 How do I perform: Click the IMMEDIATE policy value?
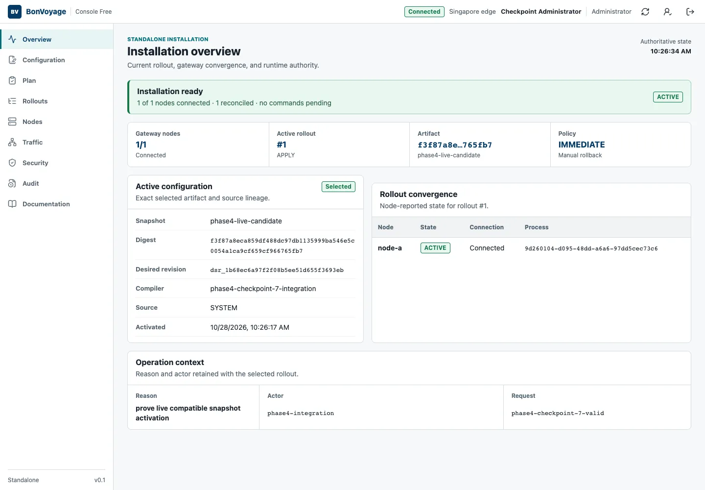pos(582,145)
